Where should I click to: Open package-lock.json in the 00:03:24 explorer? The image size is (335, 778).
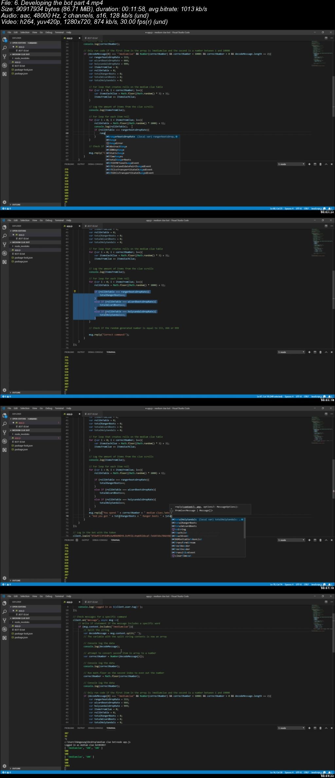pos(35,70)
